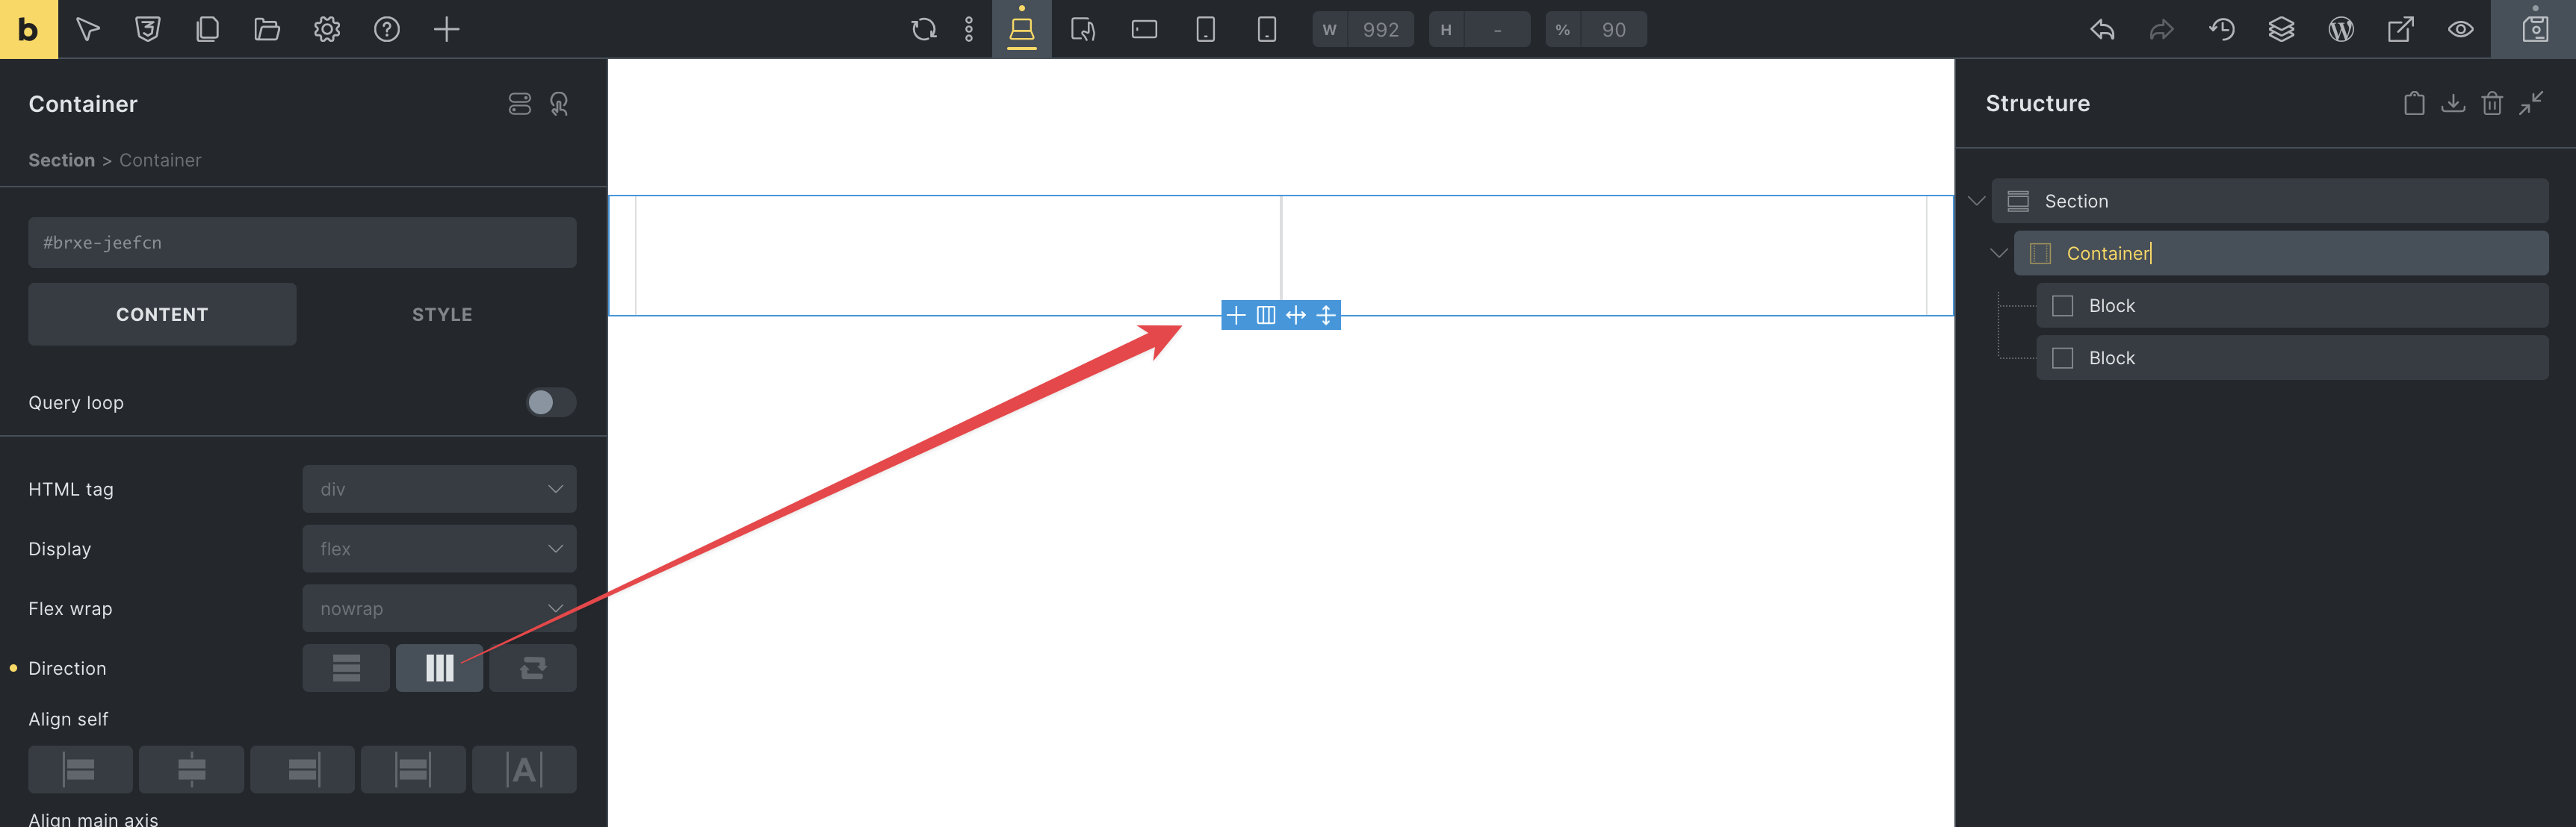Click the pseudo-class states icon in Container header

pyautogui.click(x=559, y=104)
